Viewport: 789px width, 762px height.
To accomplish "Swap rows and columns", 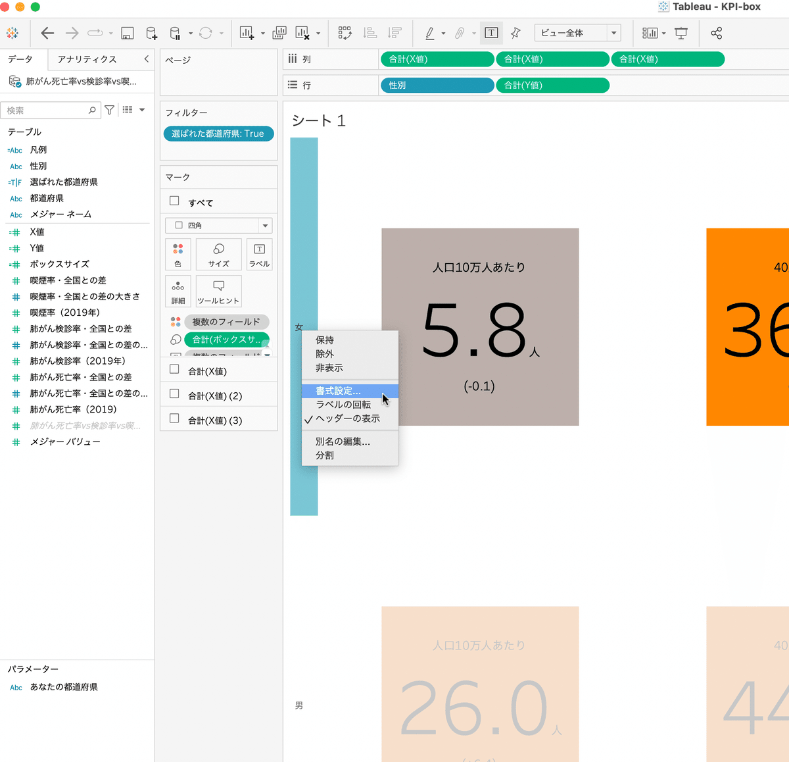I will pos(345,33).
